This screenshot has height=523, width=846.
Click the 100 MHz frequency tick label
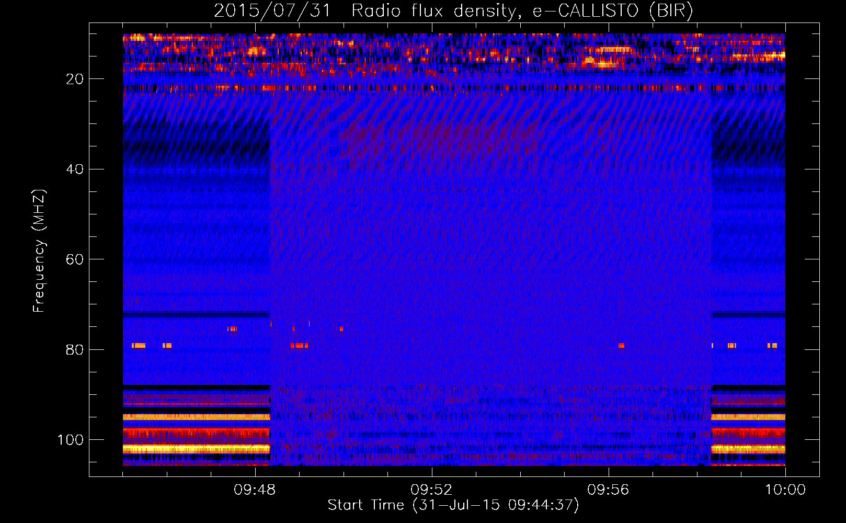pos(71,440)
